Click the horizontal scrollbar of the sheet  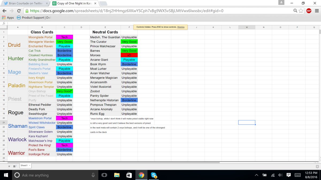click(x=114, y=162)
